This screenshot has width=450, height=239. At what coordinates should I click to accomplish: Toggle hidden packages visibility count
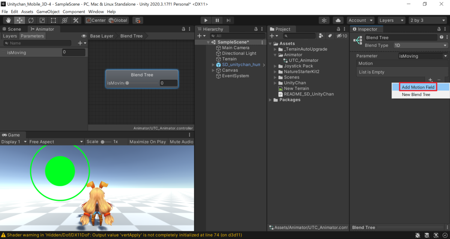(342, 36)
